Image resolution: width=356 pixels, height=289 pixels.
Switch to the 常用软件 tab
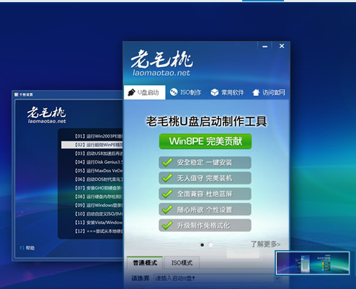(x=227, y=92)
